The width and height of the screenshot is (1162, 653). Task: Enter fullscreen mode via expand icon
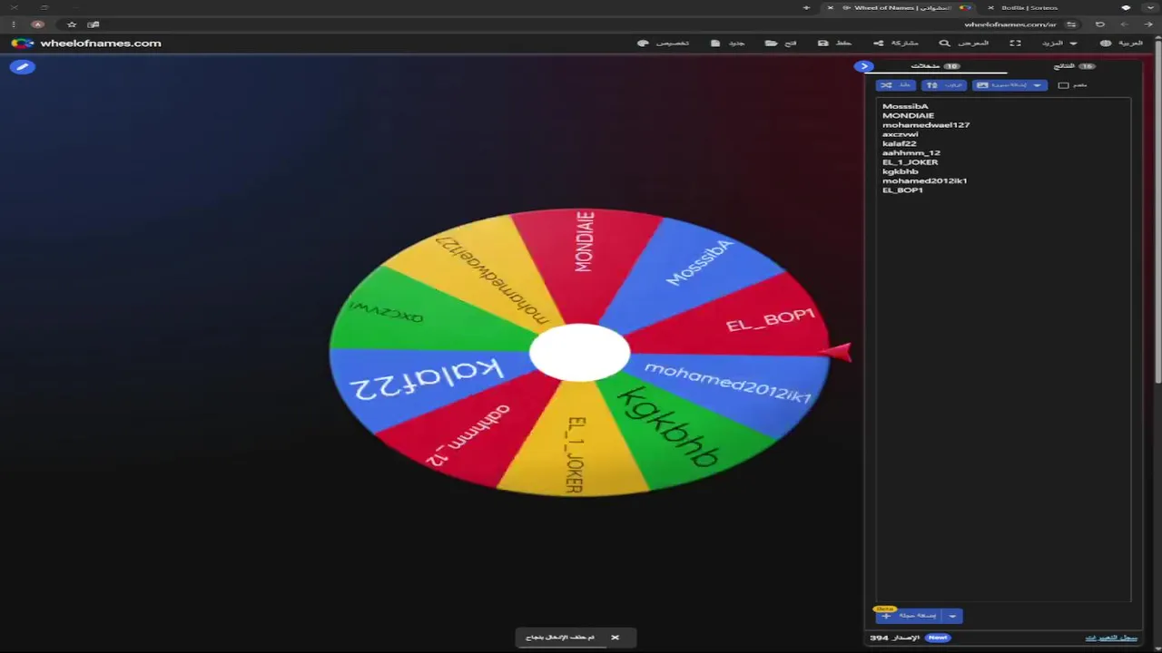pos(1015,43)
